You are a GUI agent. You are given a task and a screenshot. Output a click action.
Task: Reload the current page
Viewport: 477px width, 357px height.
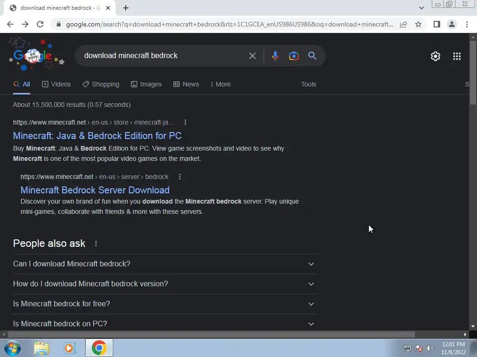pyautogui.click(x=40, y=24)
